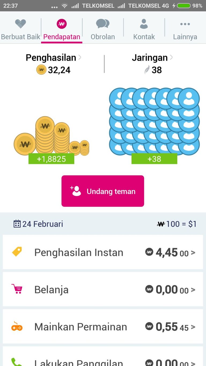206x366 pixels.
Task: Tap the Webtalk coin beside 32,24
Action: (41, 70)
